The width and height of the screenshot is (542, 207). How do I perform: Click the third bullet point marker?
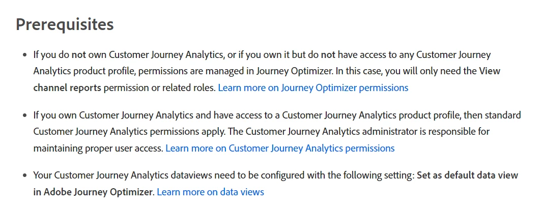tap(25, 175)
